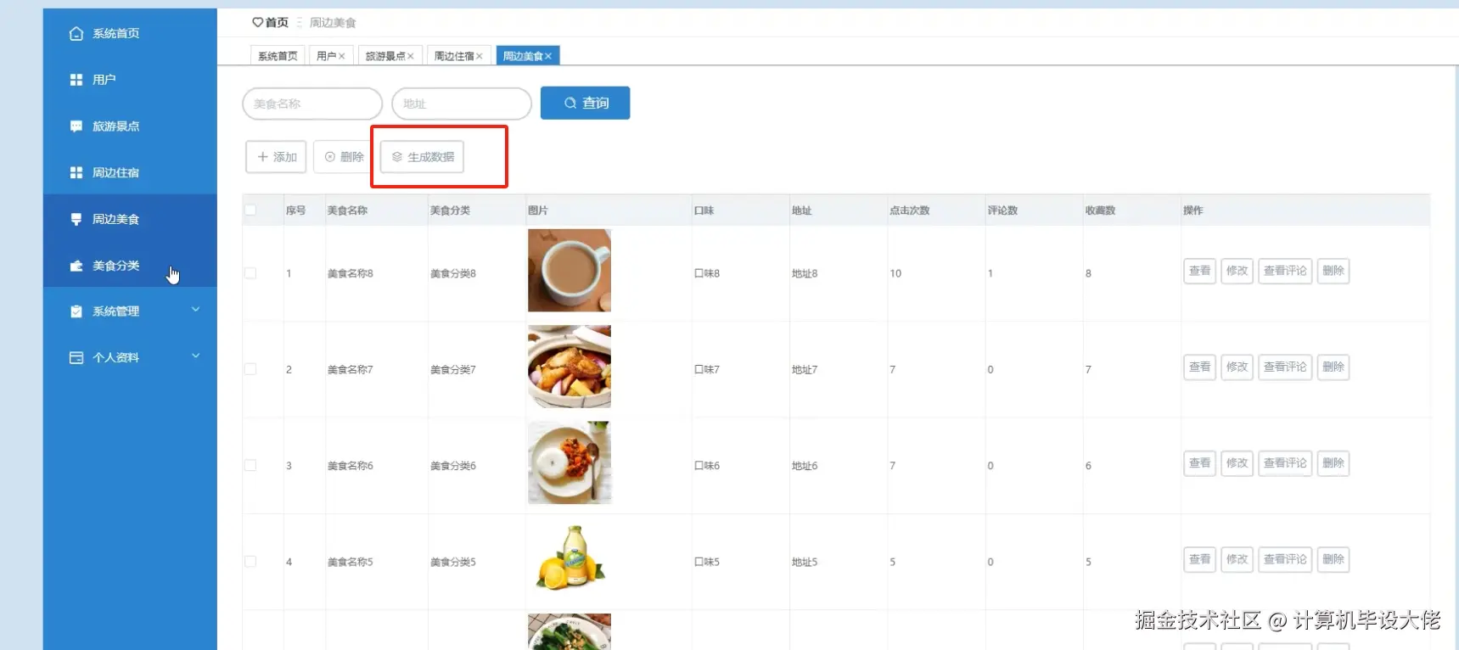Open the plated dish image of 美食名称6

[570, 462]
